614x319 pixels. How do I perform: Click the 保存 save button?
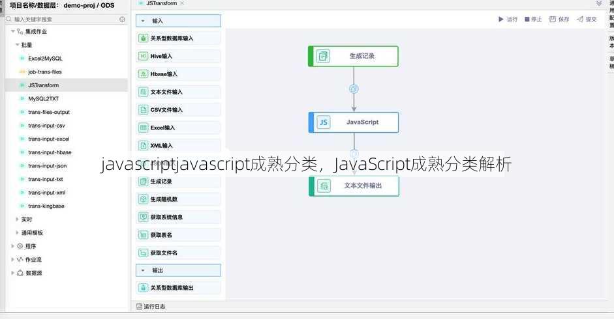(559, 19)
